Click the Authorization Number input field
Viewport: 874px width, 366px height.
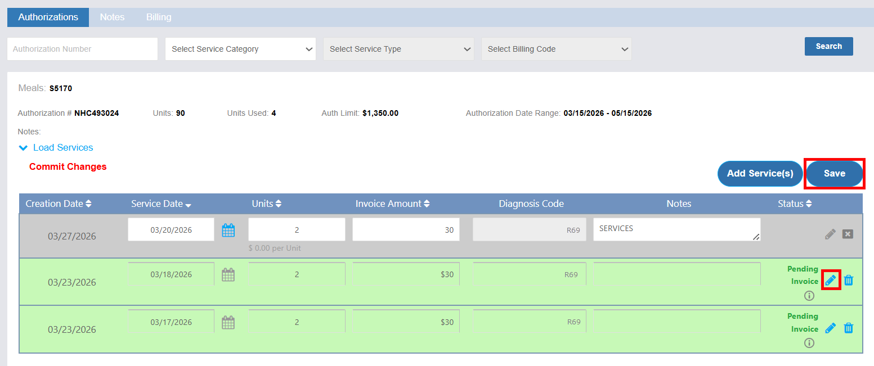[82, 49]
